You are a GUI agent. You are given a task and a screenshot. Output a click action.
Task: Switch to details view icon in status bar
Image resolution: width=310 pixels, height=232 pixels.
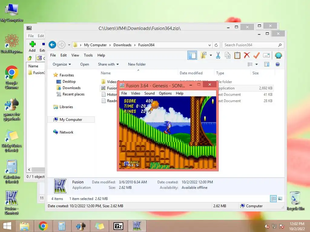click(x=273, y=198)
